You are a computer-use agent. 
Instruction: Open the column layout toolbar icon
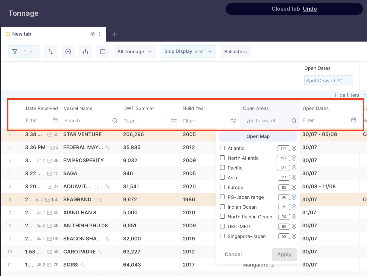pos(103,52)
